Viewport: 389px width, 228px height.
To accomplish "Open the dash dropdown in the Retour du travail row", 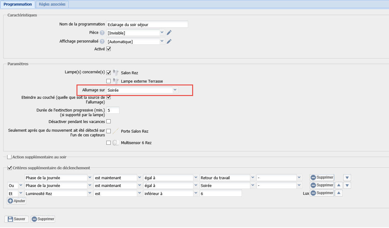I will point(279,178).
